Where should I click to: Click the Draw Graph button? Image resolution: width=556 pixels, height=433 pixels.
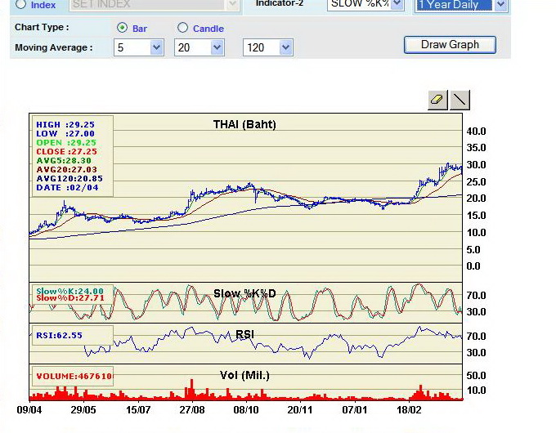[x=450, y=45]
